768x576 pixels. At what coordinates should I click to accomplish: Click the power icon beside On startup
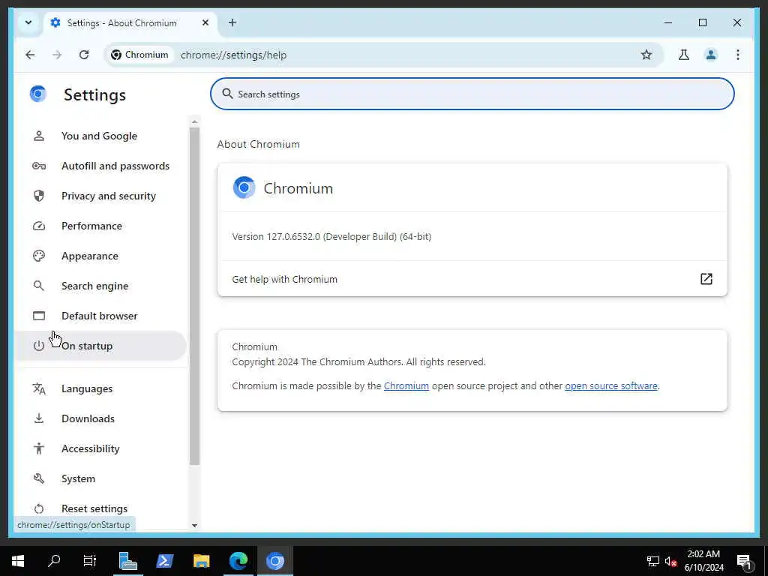point(39,346)
